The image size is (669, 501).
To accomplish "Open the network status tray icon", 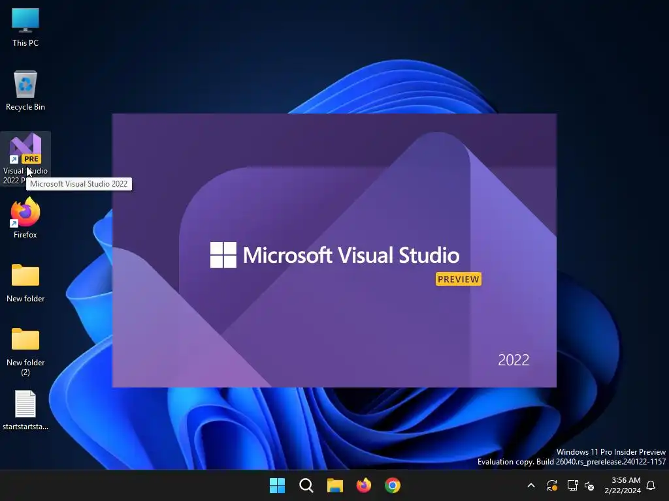I will (572, 485).
